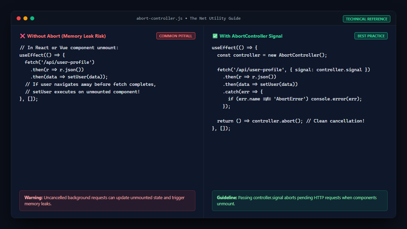Click 'const controller = new AbortController();' line

click(272, 55)
